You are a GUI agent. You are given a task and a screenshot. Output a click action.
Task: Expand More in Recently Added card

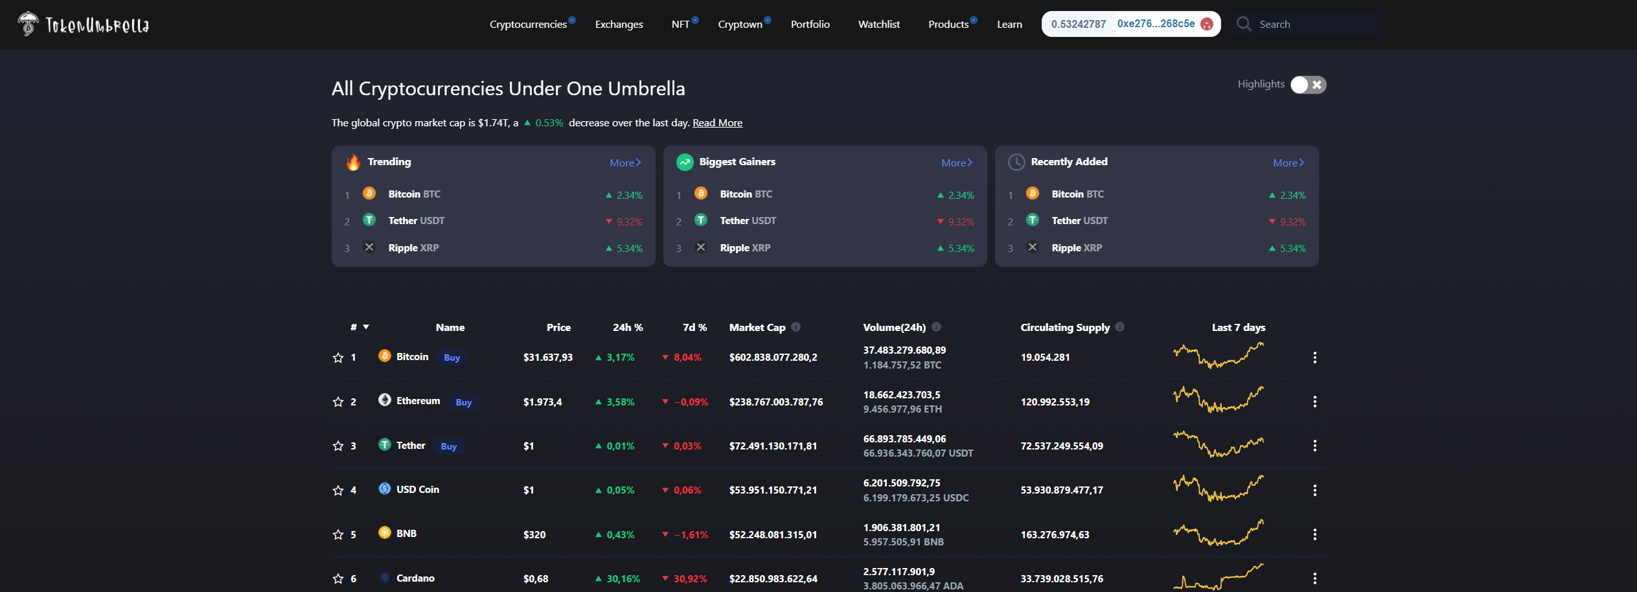(1288, 163)
